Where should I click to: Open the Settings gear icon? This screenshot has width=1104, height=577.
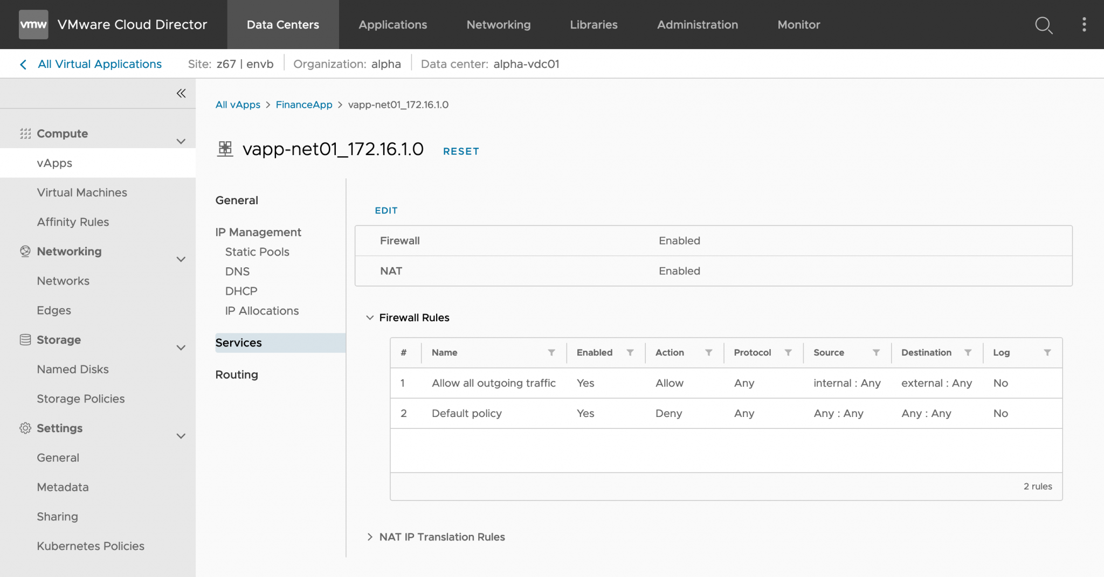coord(25,428)
